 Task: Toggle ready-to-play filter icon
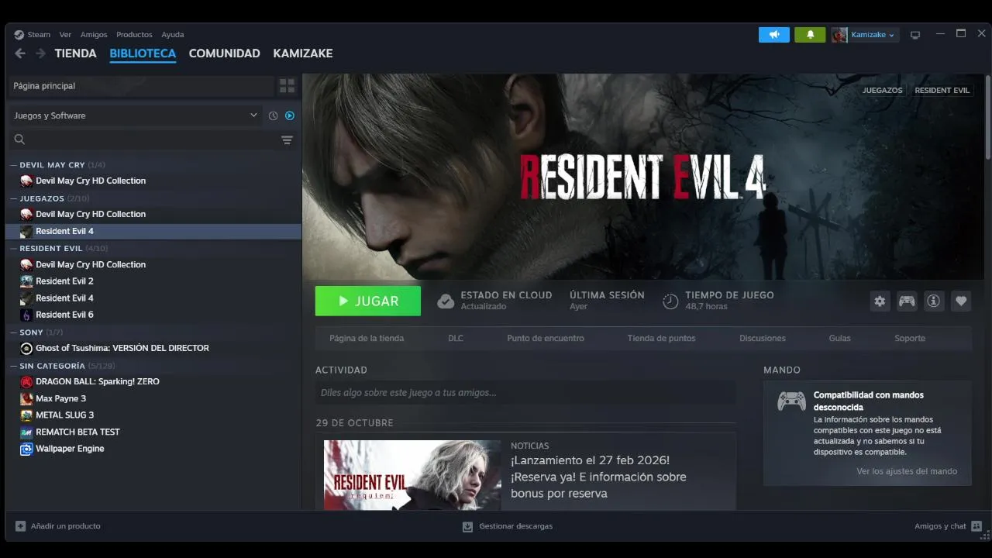pyautogui.click(x=290, y=115)
